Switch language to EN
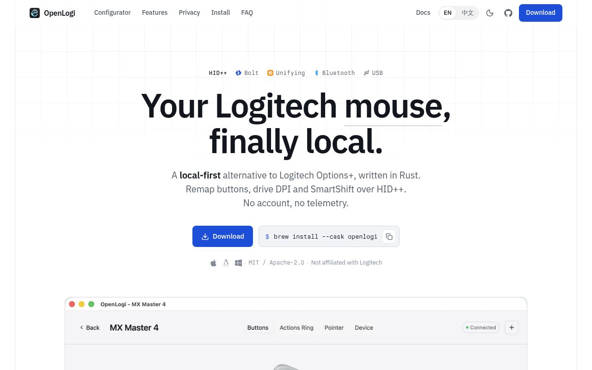Screen dimensions: 592x370 click(448, 13)
